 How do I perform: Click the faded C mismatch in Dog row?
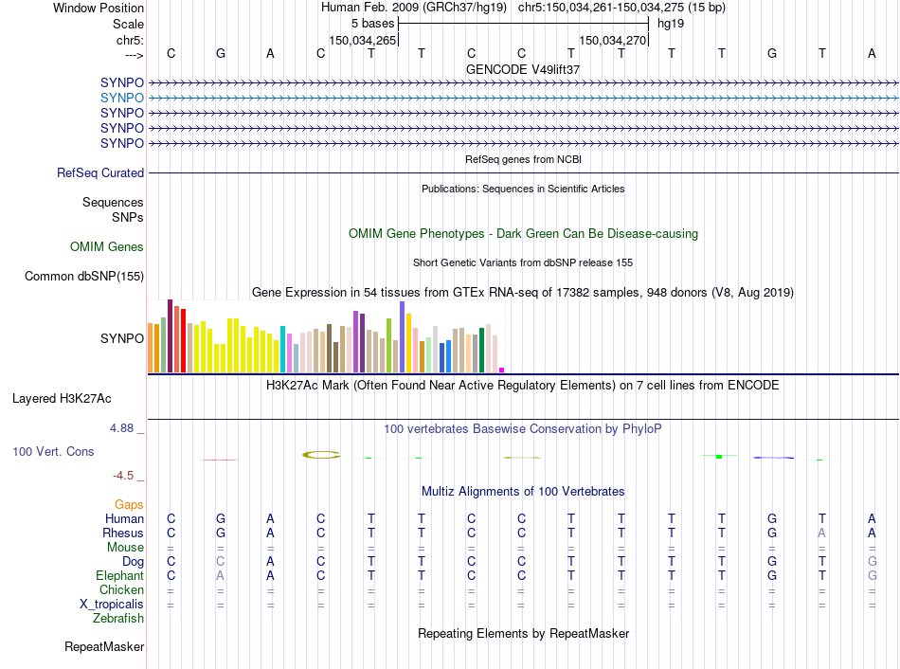click(x=221, y=561)
